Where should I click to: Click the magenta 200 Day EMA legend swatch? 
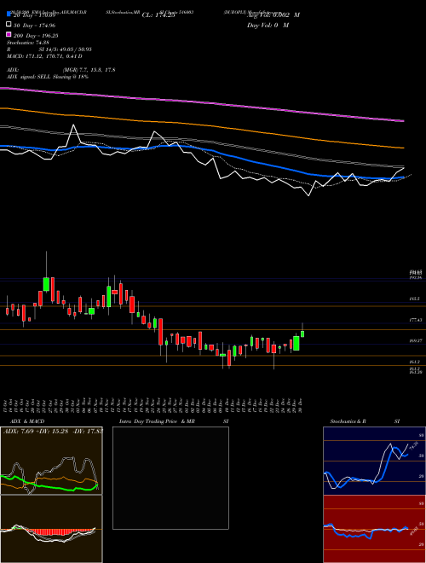(9, 34)
